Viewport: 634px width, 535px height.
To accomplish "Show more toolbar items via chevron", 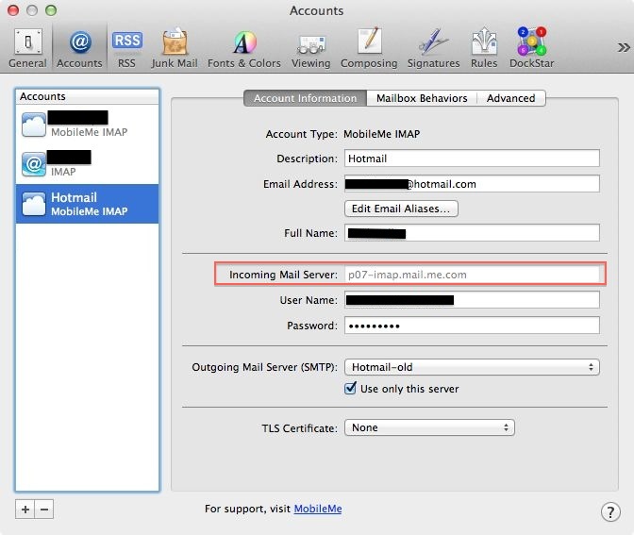I will click(x=624, y=48).
